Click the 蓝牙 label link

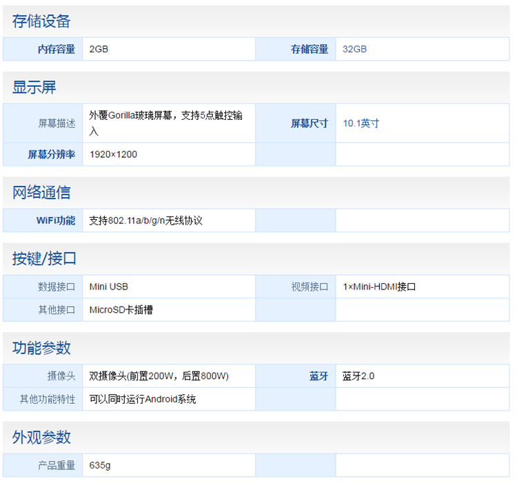click(318, 376)
